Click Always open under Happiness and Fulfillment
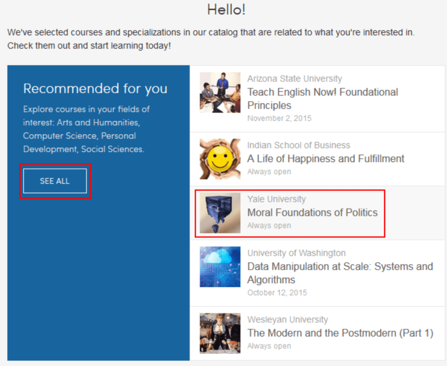This screenshot has height=366, width=447. [x=269, y=172]
